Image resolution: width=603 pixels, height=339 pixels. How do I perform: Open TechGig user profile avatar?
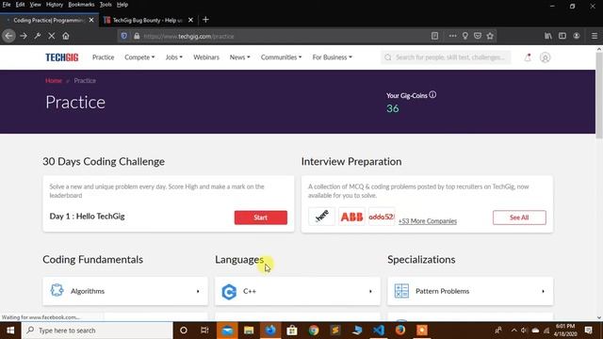coord(545,57)
